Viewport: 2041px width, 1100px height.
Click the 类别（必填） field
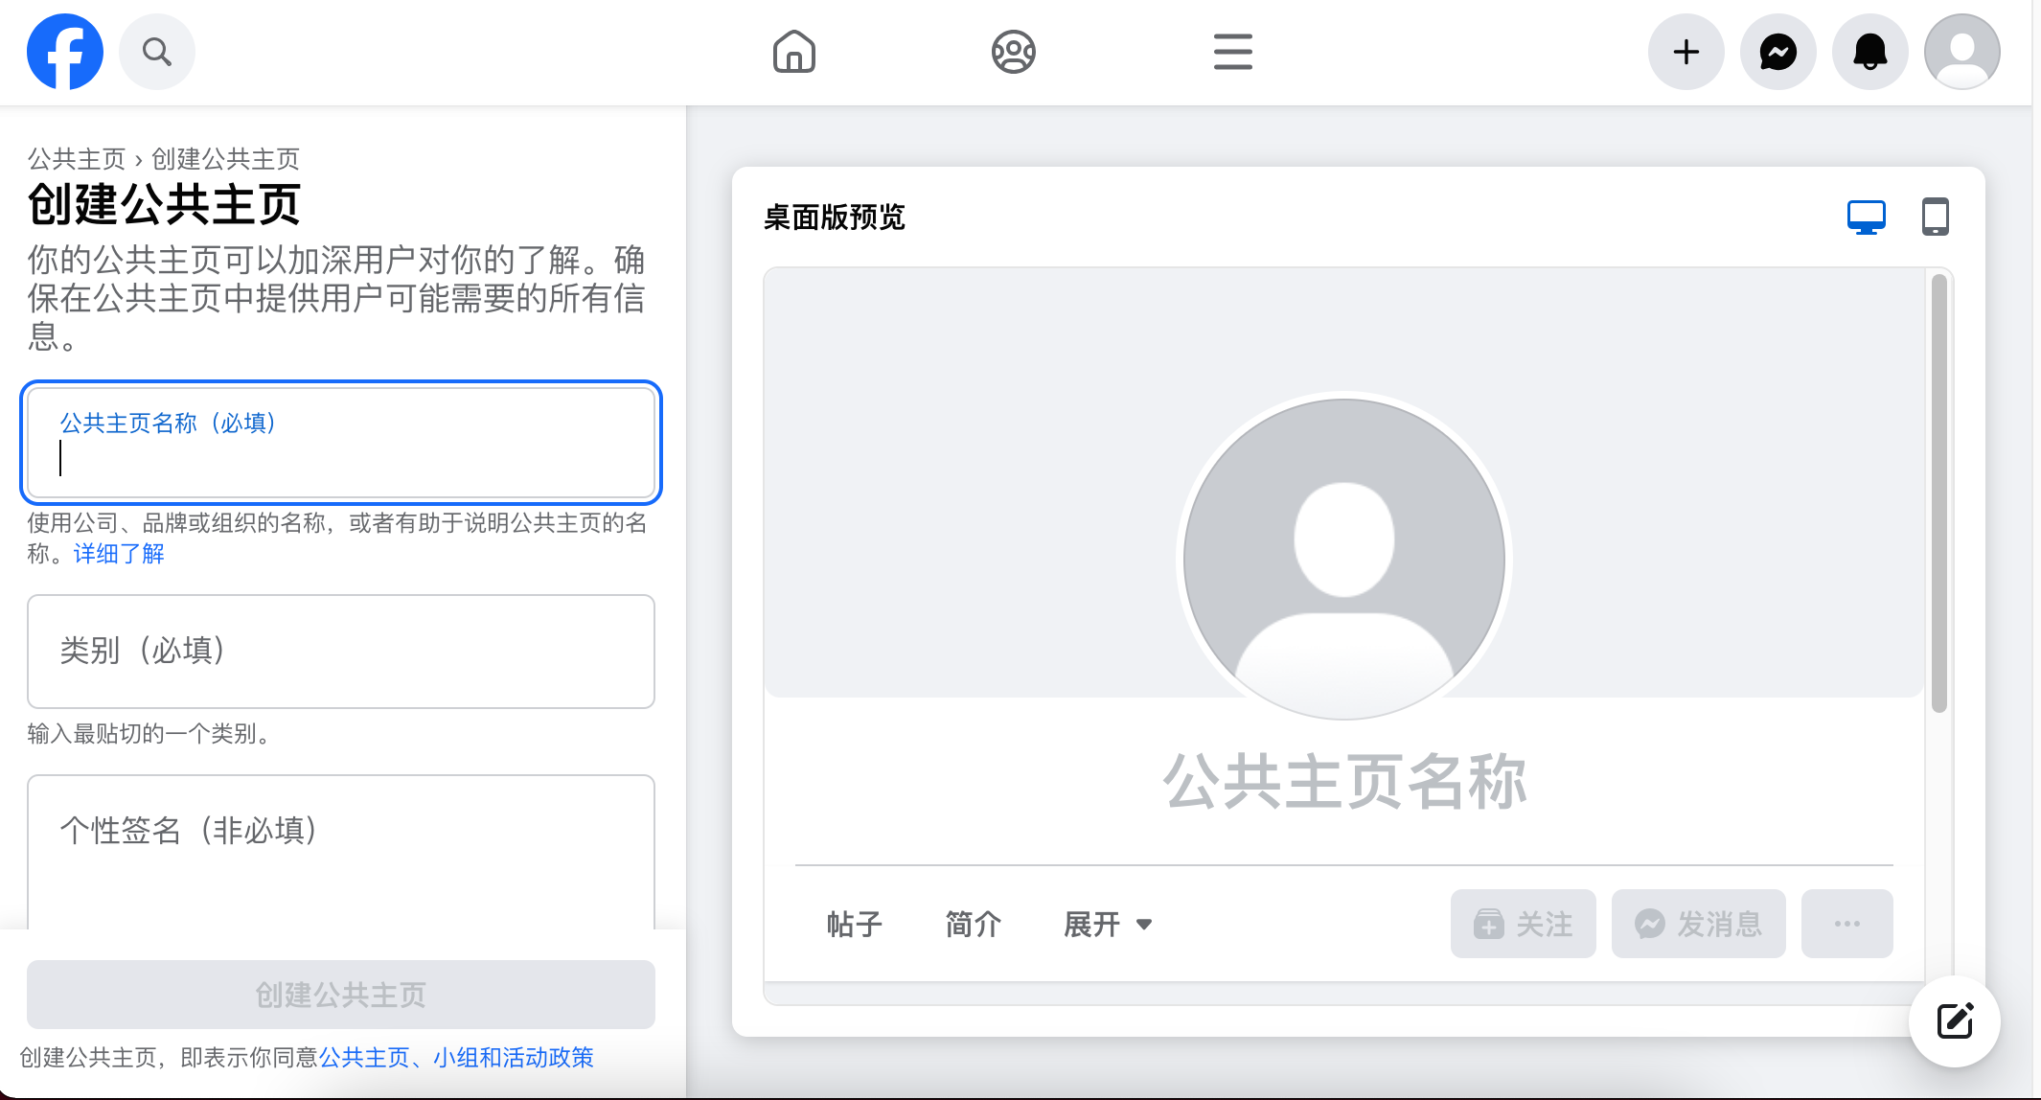tap(341, 652)
